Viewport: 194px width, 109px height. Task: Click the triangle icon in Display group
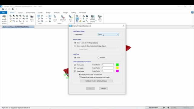(84, 16)
